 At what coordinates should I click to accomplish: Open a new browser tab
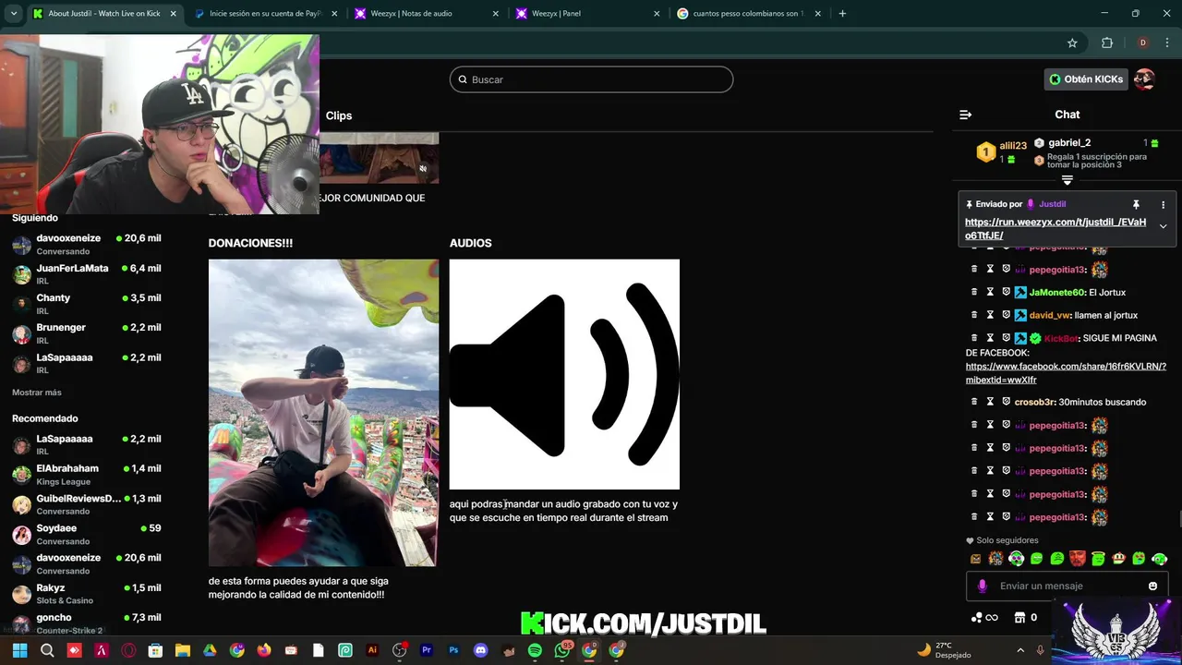pyautogui.click(x=842, y=14)
